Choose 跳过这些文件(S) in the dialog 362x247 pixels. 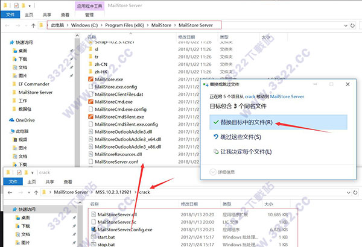pyautogui.click(x=241, y=137)
